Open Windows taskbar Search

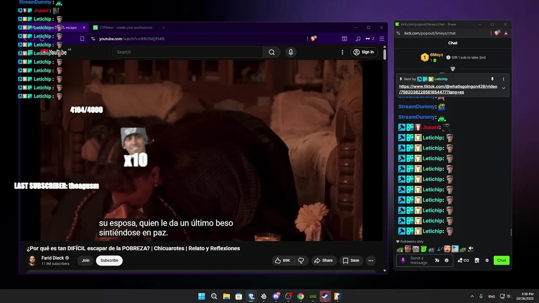click(x=214, y=296)
